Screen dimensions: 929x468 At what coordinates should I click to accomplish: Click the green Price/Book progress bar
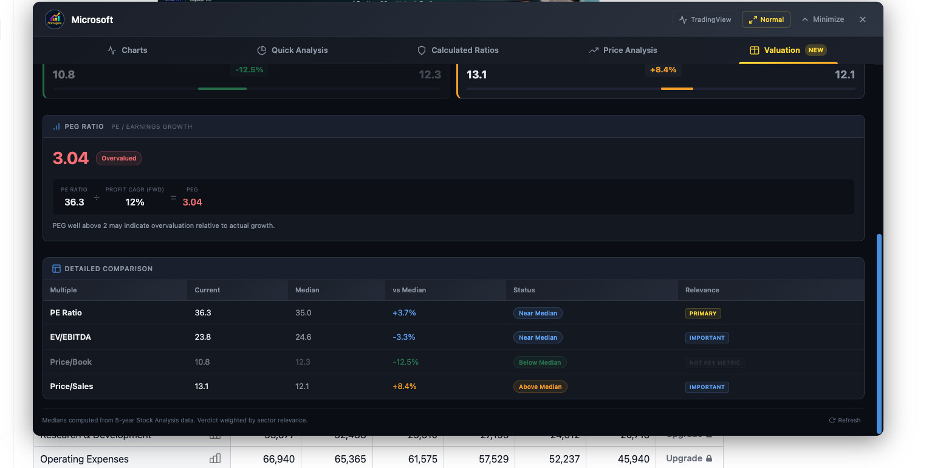click(x=222, y=89)
